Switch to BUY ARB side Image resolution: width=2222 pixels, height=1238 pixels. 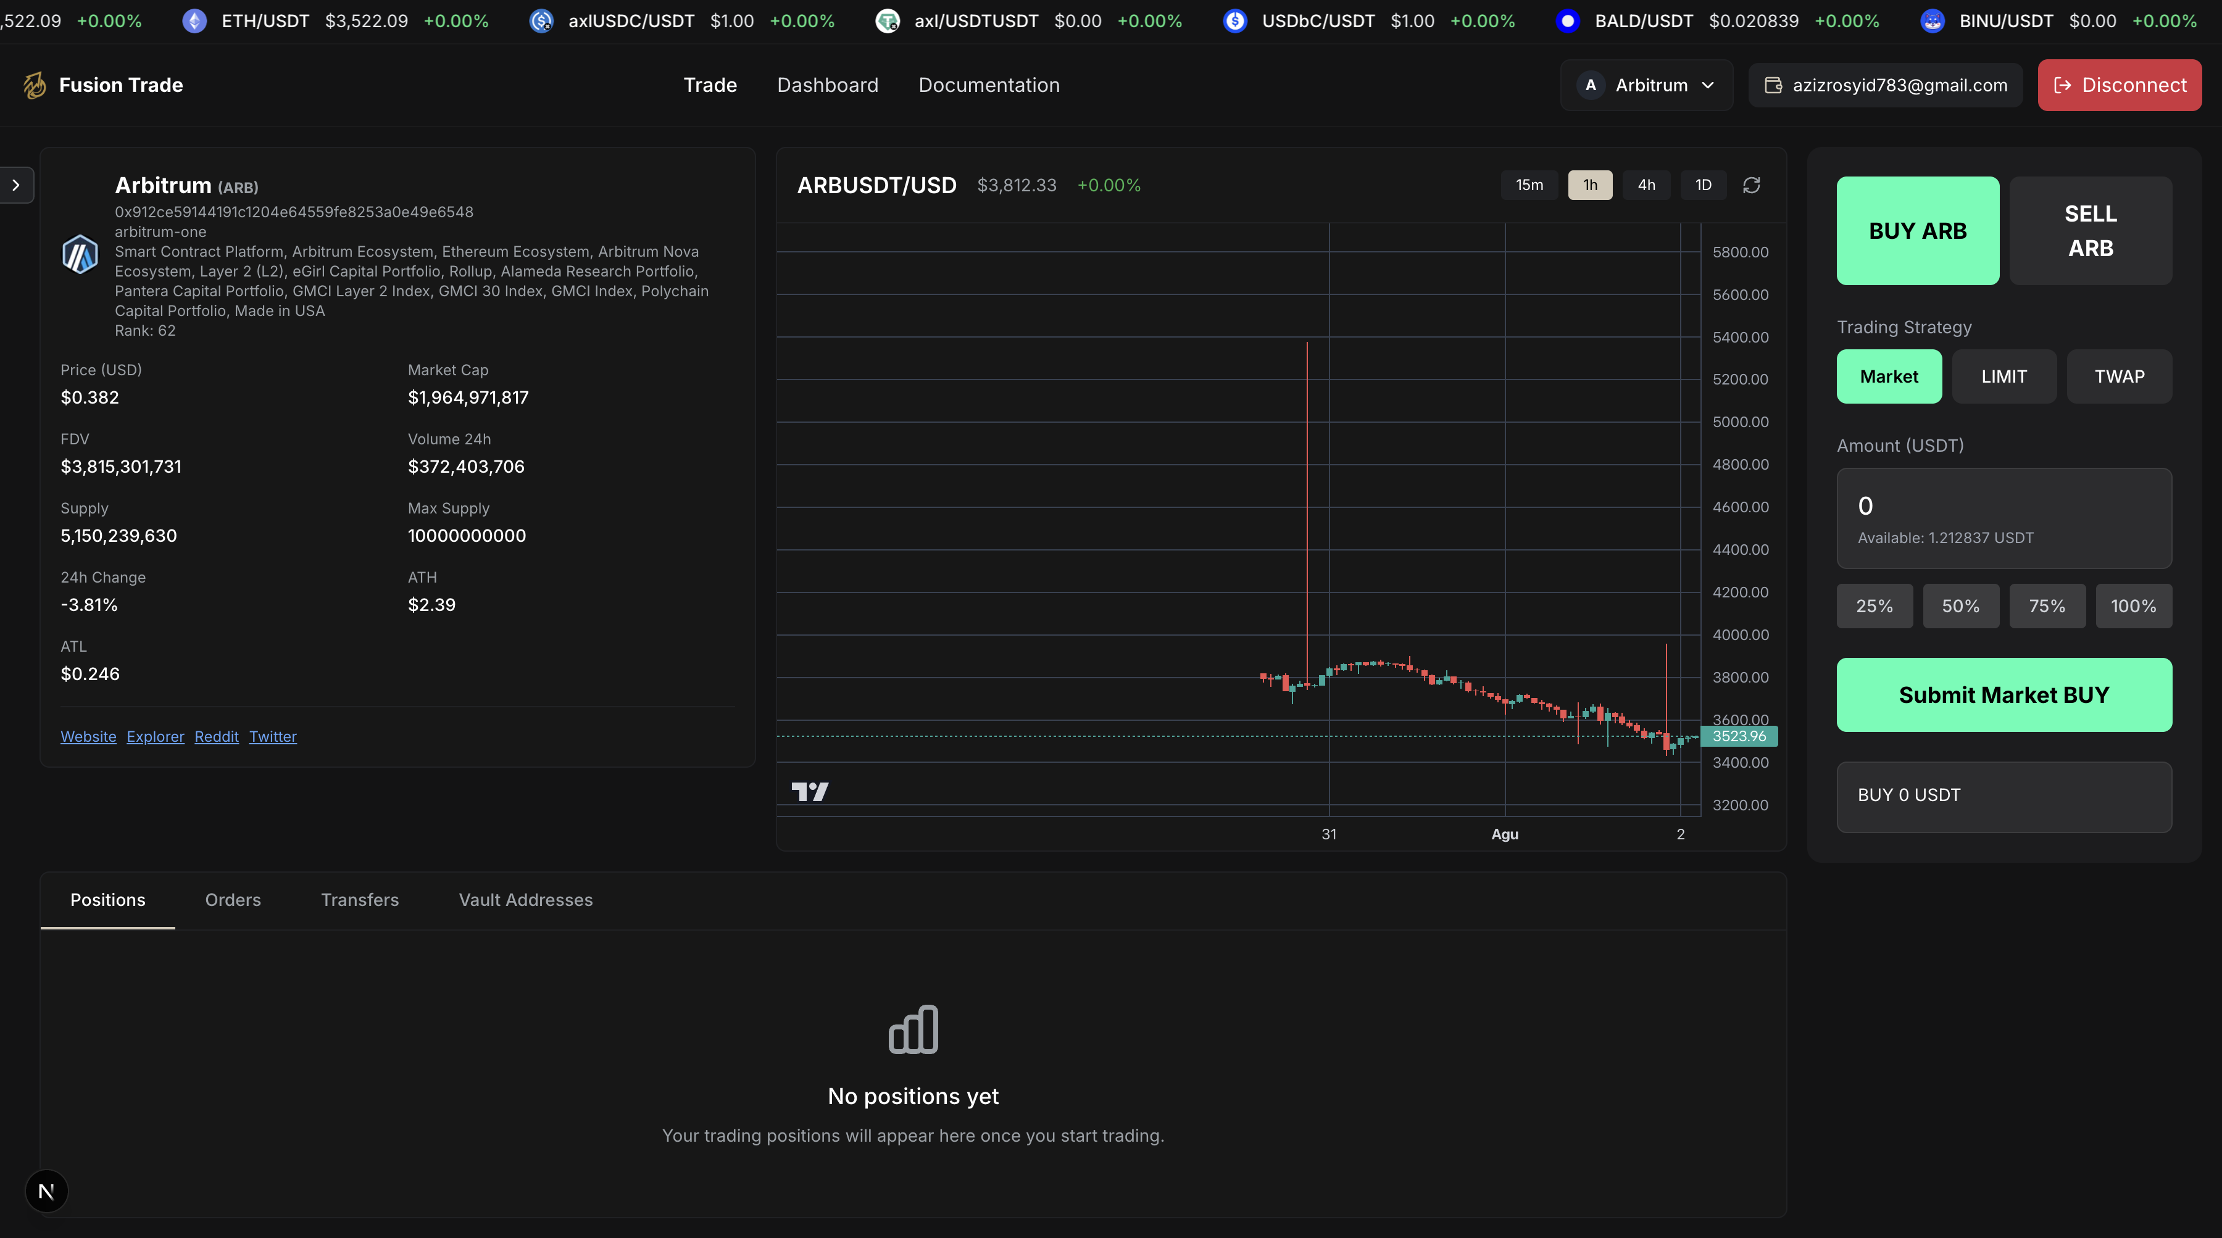tap(1918, 230)
